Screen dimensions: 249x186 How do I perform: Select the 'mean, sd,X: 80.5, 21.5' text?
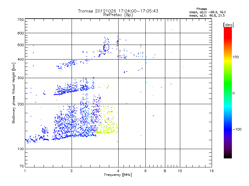coord(207,15)
